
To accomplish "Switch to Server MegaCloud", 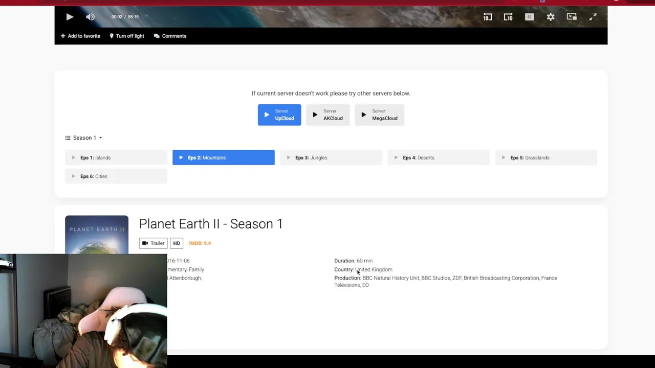I will pos(380,115).
